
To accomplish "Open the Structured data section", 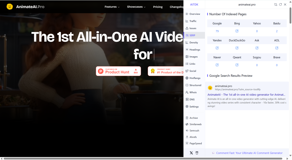I will pos(194,85).
